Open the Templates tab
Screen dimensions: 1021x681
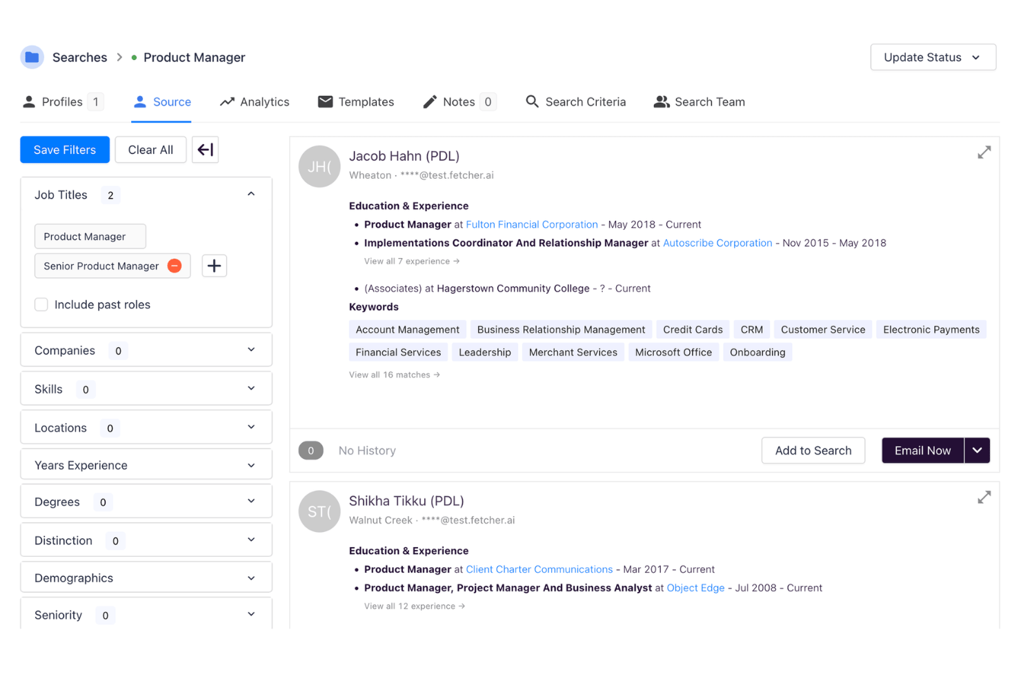coord(356,102)
